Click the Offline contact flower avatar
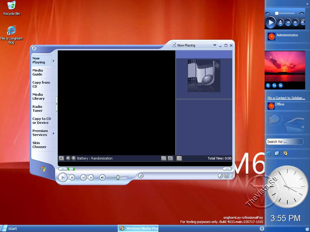This screenshot has height=232, width=310. 271,106
